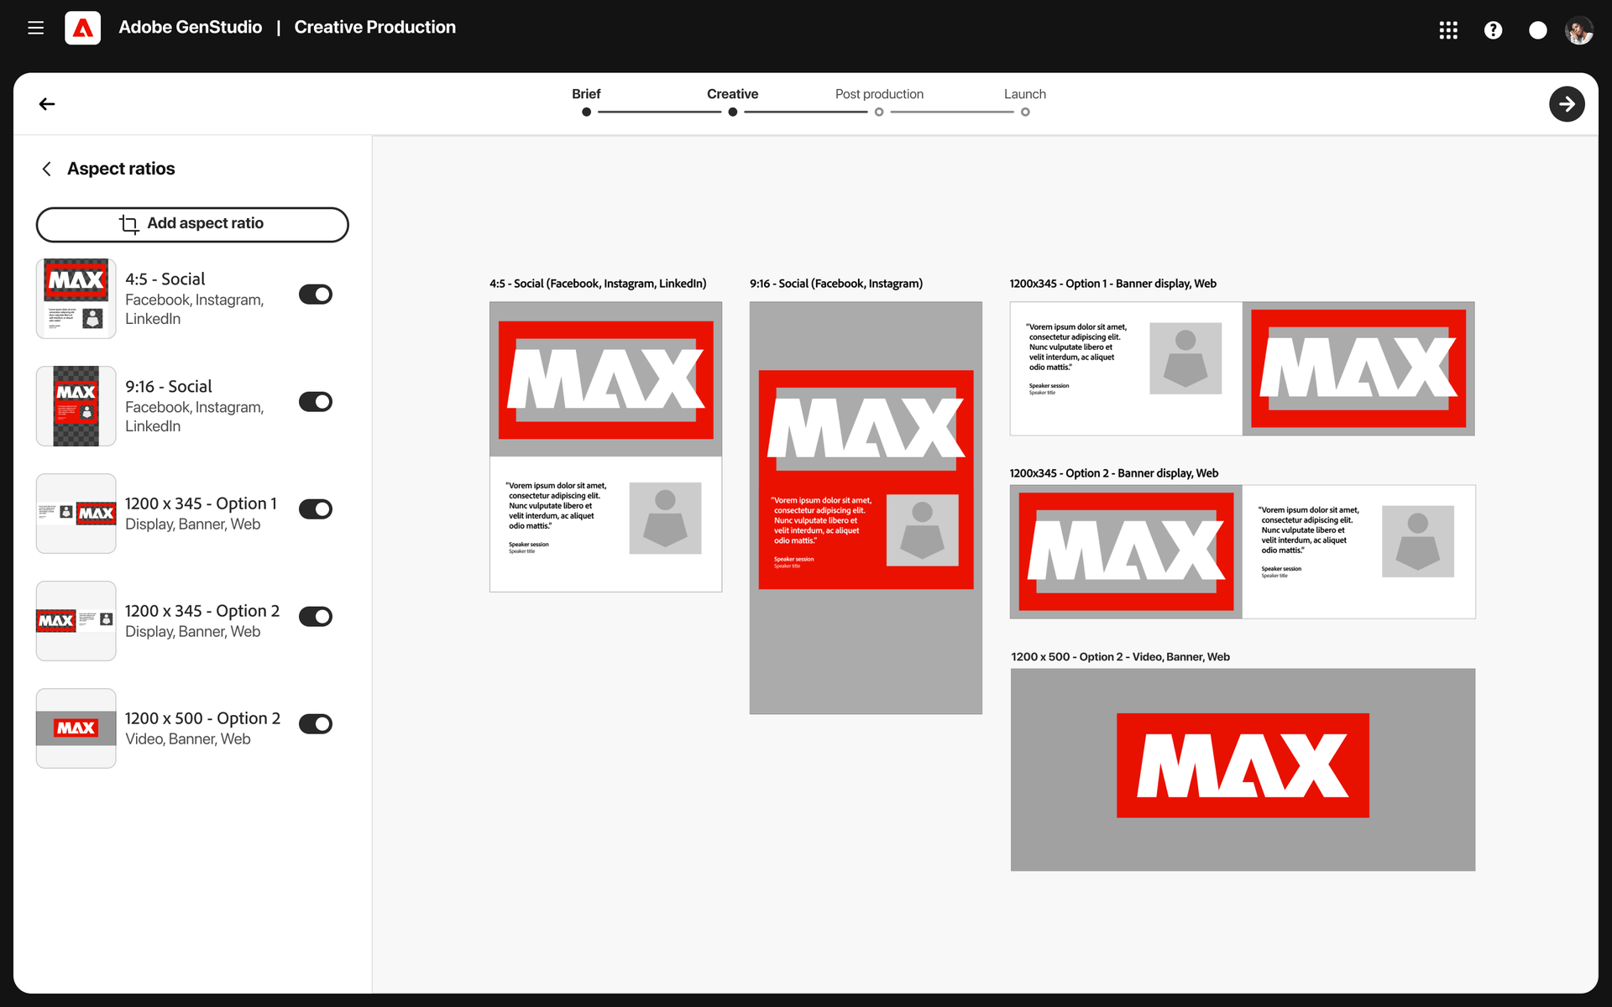Switch to the Creative step
Screen dimensions: 1612x1007
coord(732,94)
